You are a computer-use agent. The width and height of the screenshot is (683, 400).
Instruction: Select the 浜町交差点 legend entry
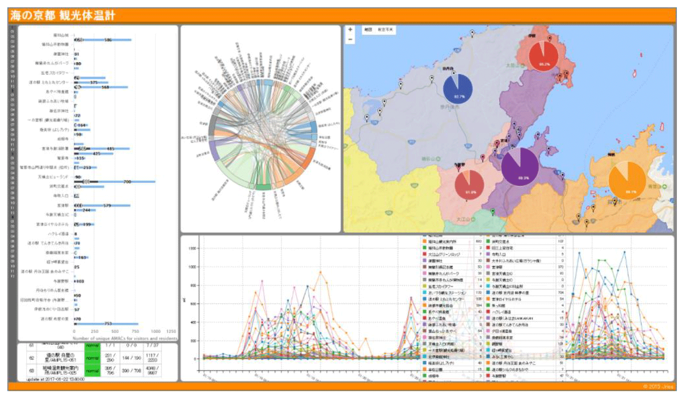(500, 241)
